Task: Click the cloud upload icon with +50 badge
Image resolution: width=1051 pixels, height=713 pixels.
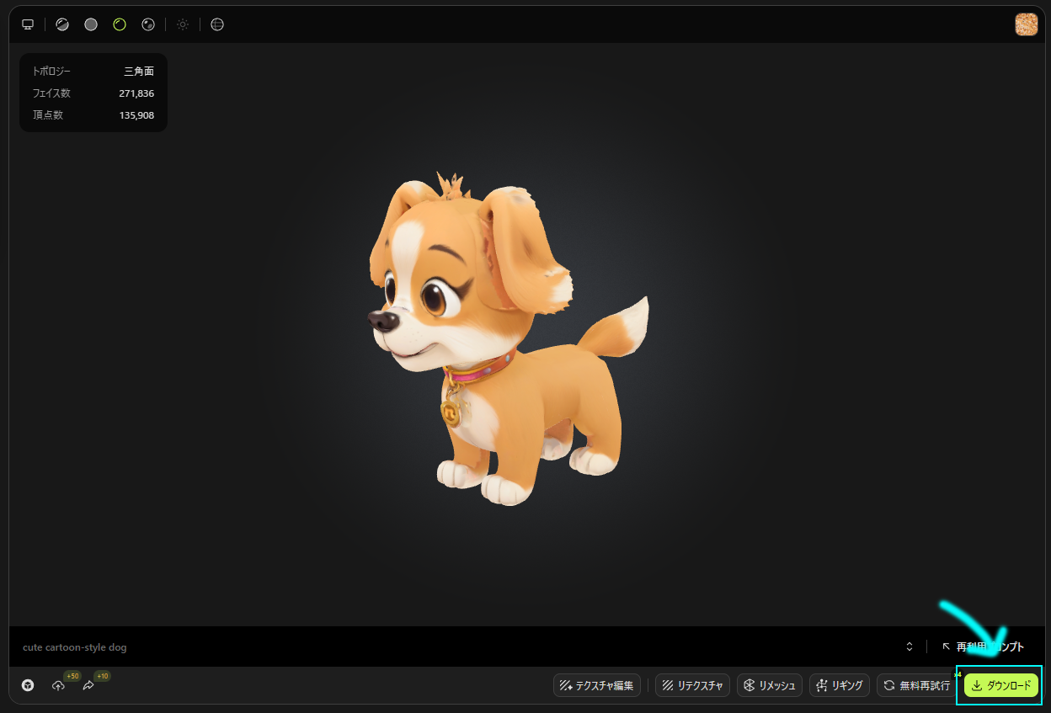Action: [x=58, y=685]
